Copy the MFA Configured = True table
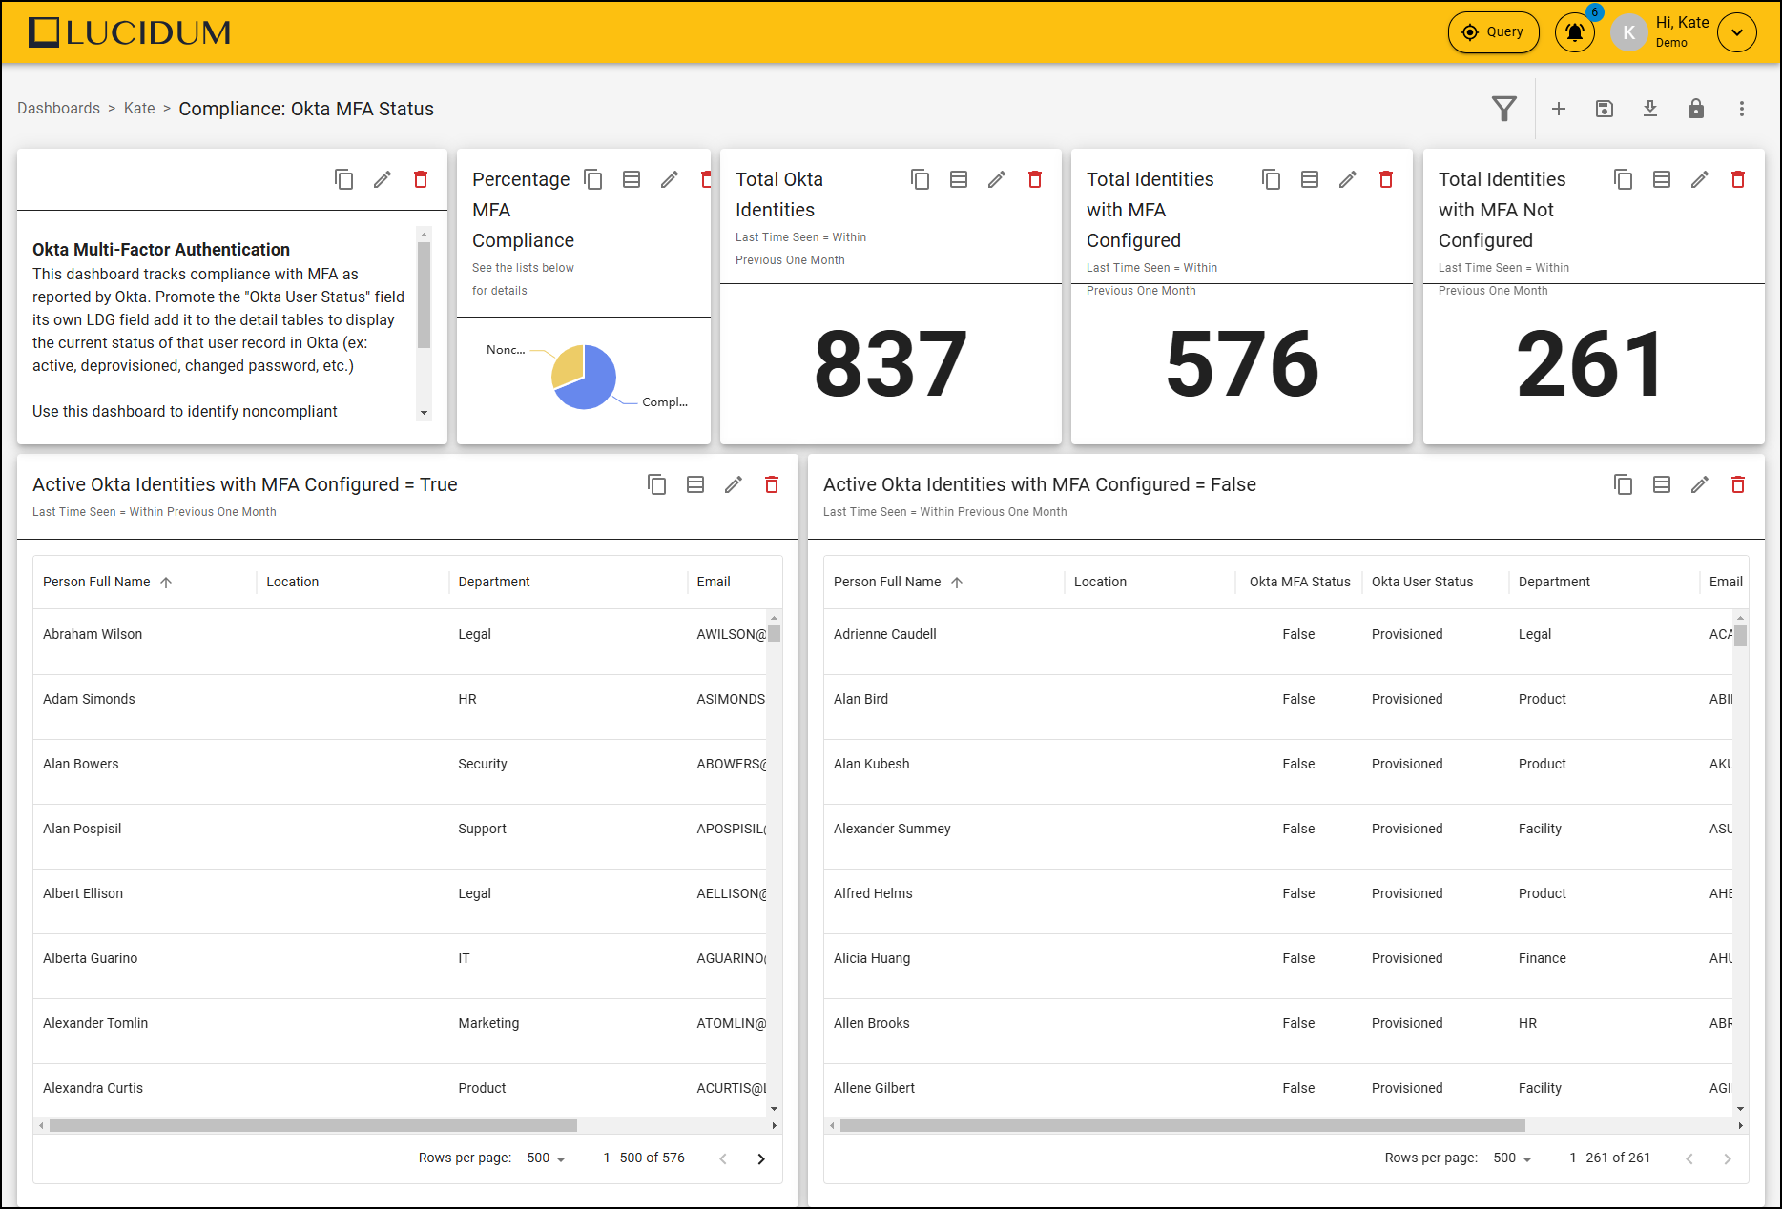 [x=657, y=484]
